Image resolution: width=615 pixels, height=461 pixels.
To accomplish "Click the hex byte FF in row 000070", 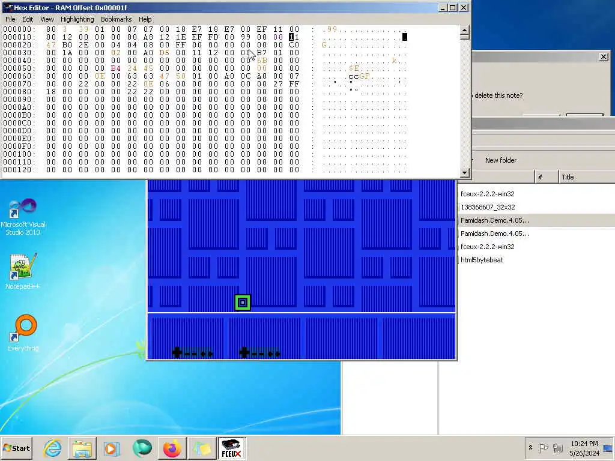I will coord(294,84).
